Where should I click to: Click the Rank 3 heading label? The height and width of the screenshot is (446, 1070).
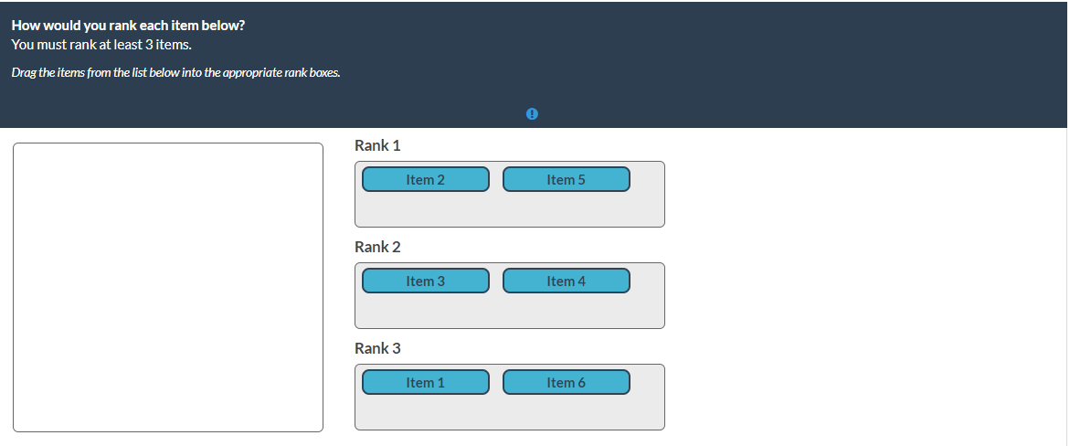click(377, 348)
